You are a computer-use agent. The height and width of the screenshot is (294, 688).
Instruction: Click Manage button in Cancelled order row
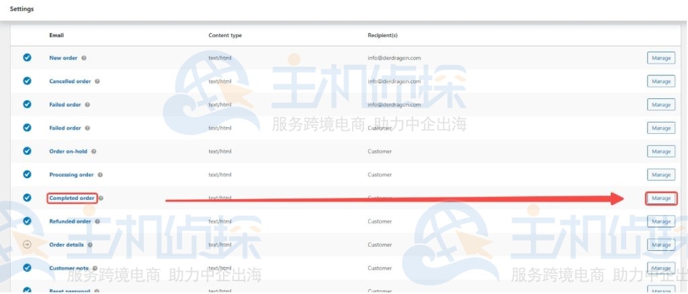[661, 81]
